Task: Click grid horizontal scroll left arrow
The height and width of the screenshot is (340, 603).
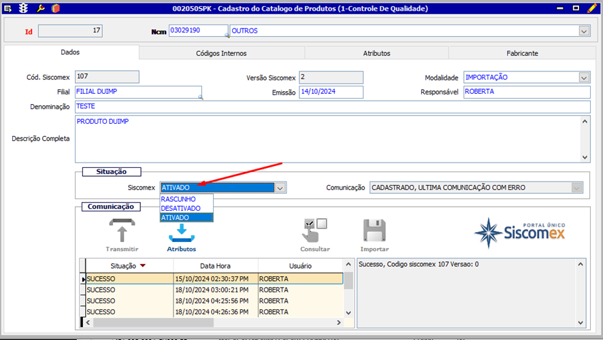Action: [88, 322]
